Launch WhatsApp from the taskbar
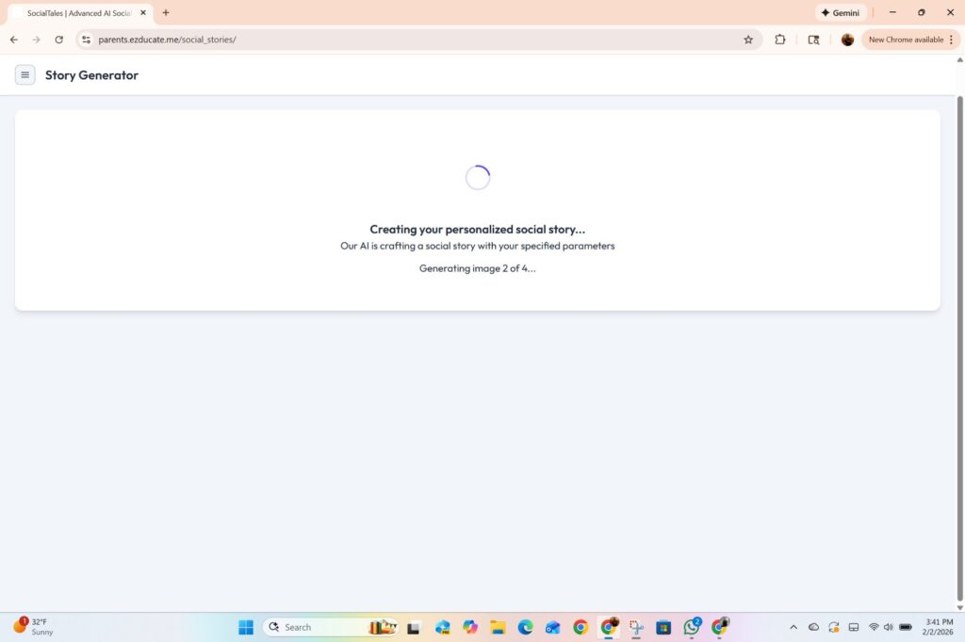 692,627
